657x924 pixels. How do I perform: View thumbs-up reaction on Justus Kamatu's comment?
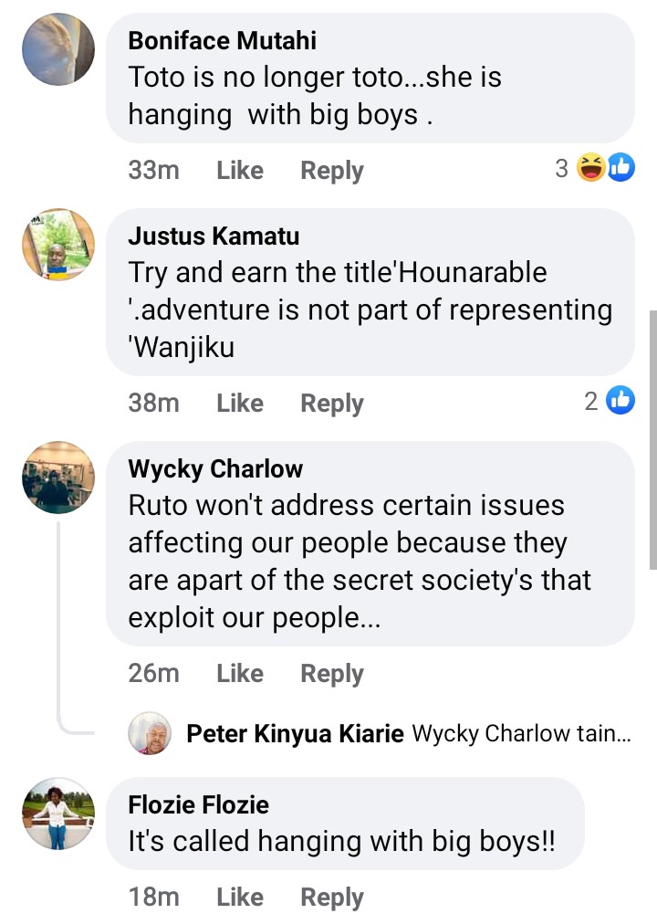coord(620,400)
